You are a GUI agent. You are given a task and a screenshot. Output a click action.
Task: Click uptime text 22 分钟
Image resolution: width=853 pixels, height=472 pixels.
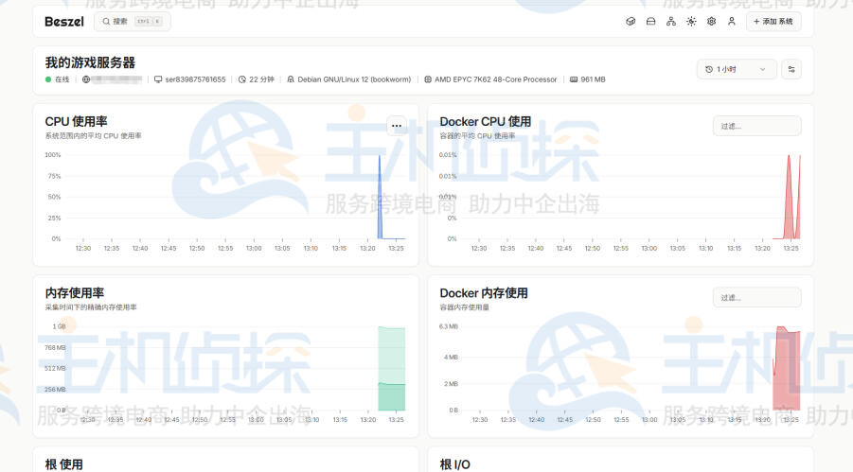(x=261, y=79)
